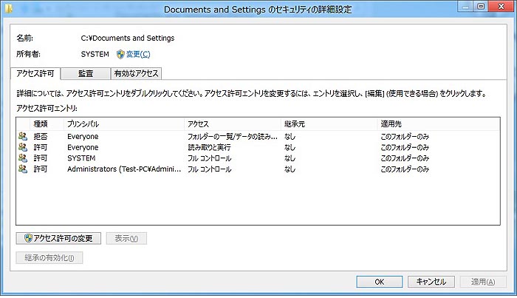The height and width of the screenshot is (298, 517).
Task: Click the shield icon next to 変更(C) link
Action: 120,54
